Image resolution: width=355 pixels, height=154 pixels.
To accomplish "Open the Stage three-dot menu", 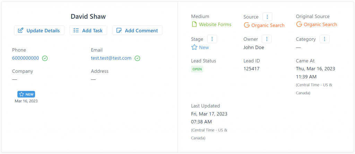I will (212, 39).
